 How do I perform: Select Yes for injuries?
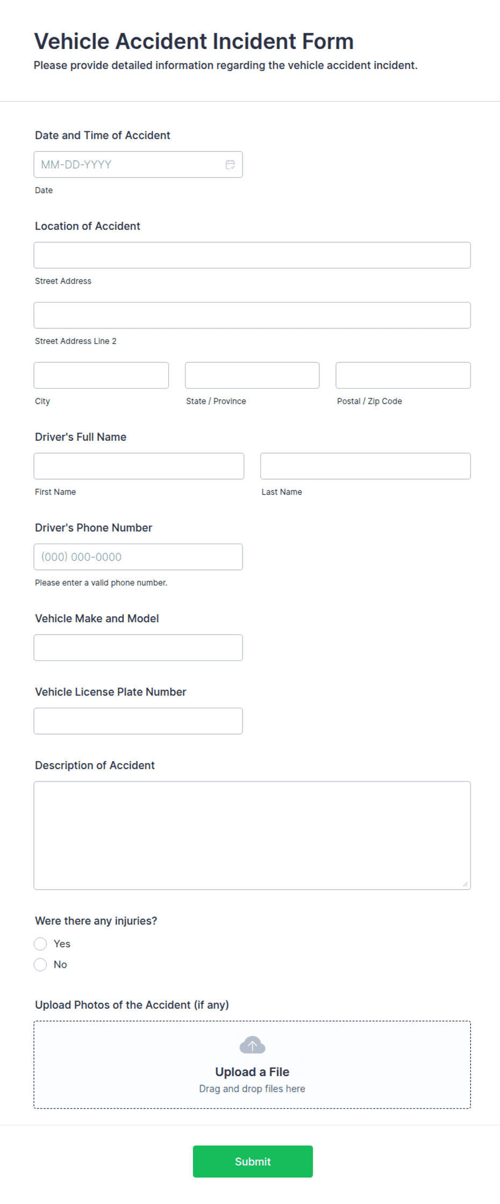(x=40, y=944)
